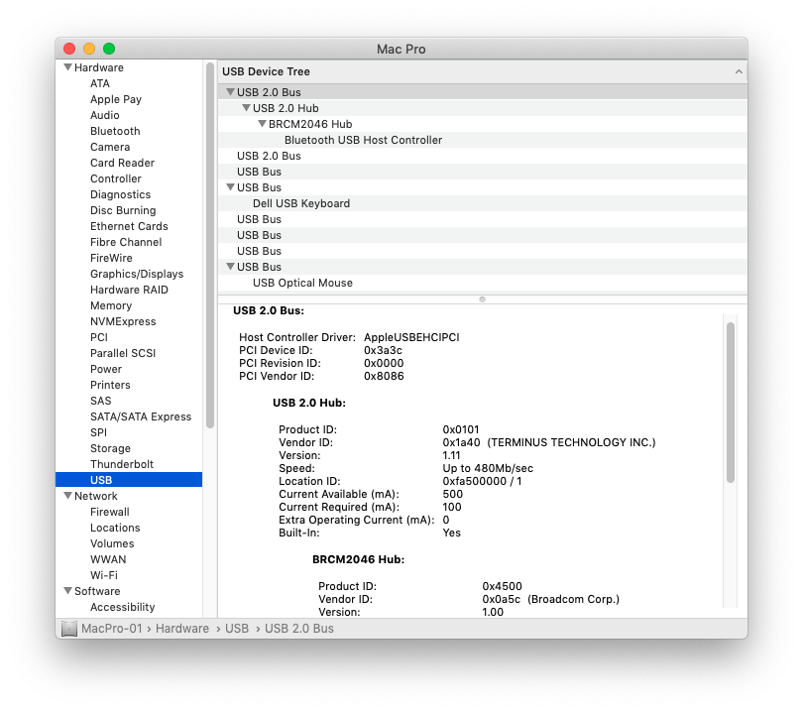Select Accessibility under Software
This screenshot has height=712, width=803.
click(122, 608)
